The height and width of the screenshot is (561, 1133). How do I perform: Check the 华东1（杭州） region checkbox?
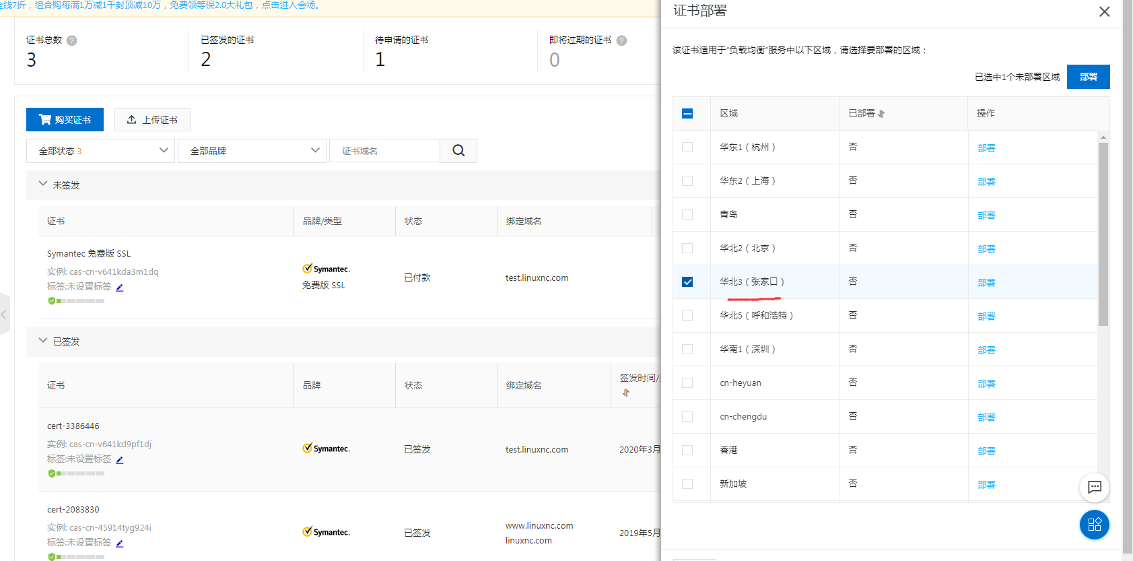pyautogui.click(x=687, y=147)
